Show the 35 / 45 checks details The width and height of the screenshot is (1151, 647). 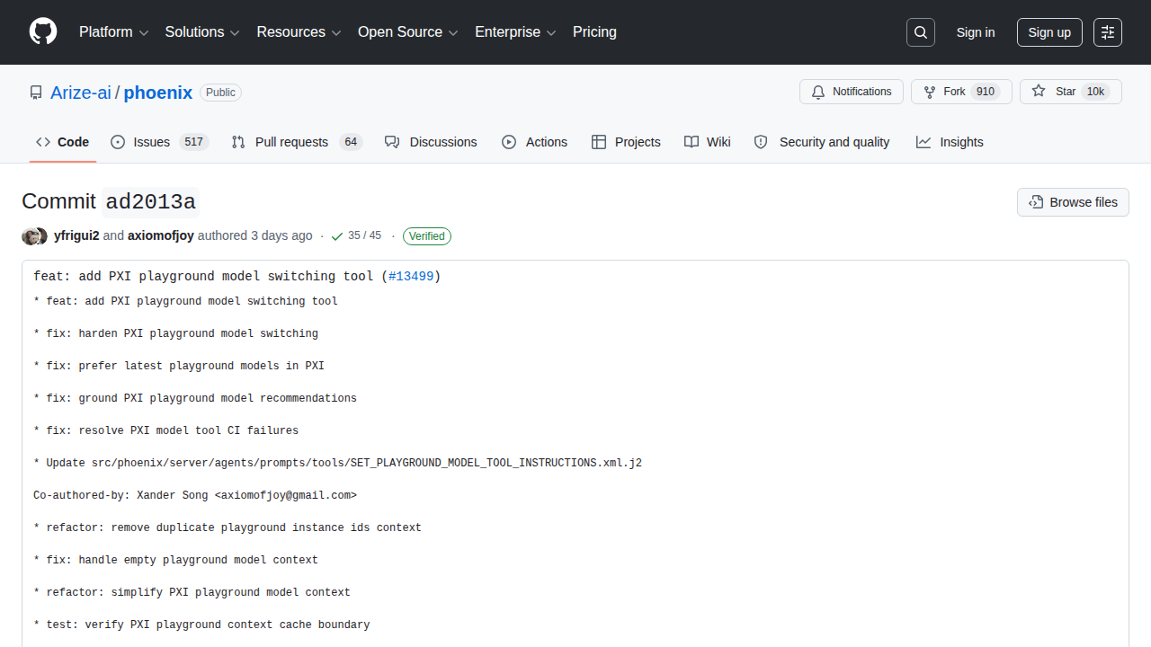[364, 236]
